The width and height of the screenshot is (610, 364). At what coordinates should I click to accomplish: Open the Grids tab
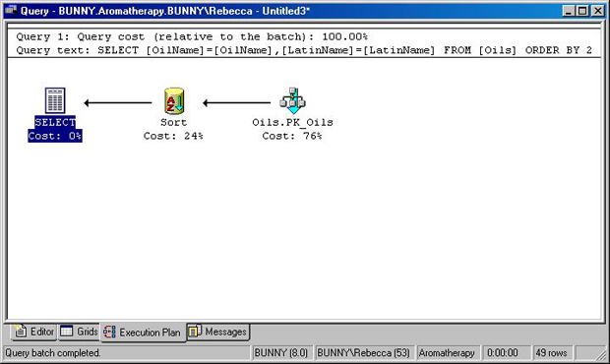(x=79, y=332)
